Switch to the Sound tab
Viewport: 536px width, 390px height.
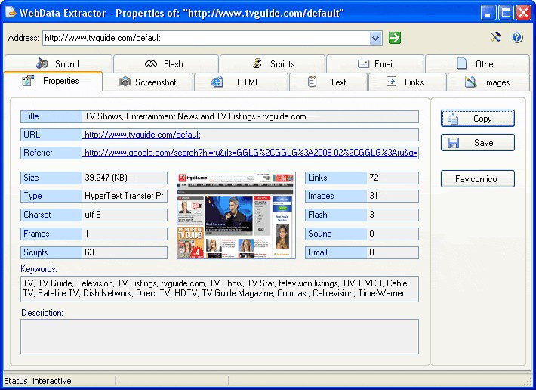pos(58,63)
